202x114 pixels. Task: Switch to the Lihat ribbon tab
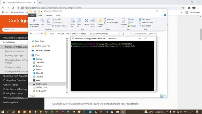58,15
